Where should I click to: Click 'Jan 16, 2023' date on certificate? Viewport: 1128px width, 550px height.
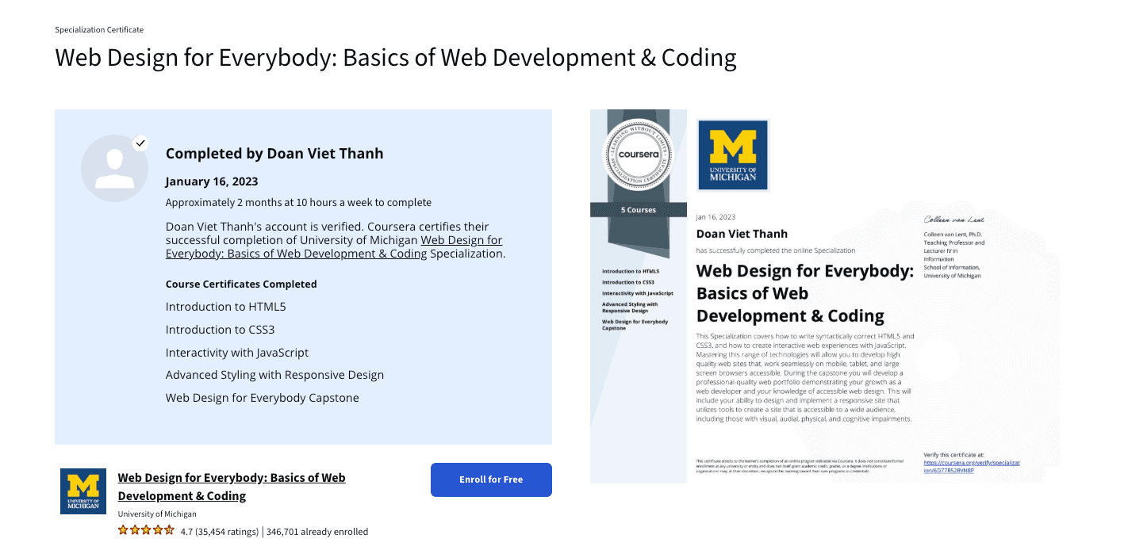(x=716, y=216)
